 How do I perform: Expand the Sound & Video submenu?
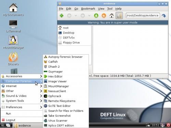click(x=22, y=96)
